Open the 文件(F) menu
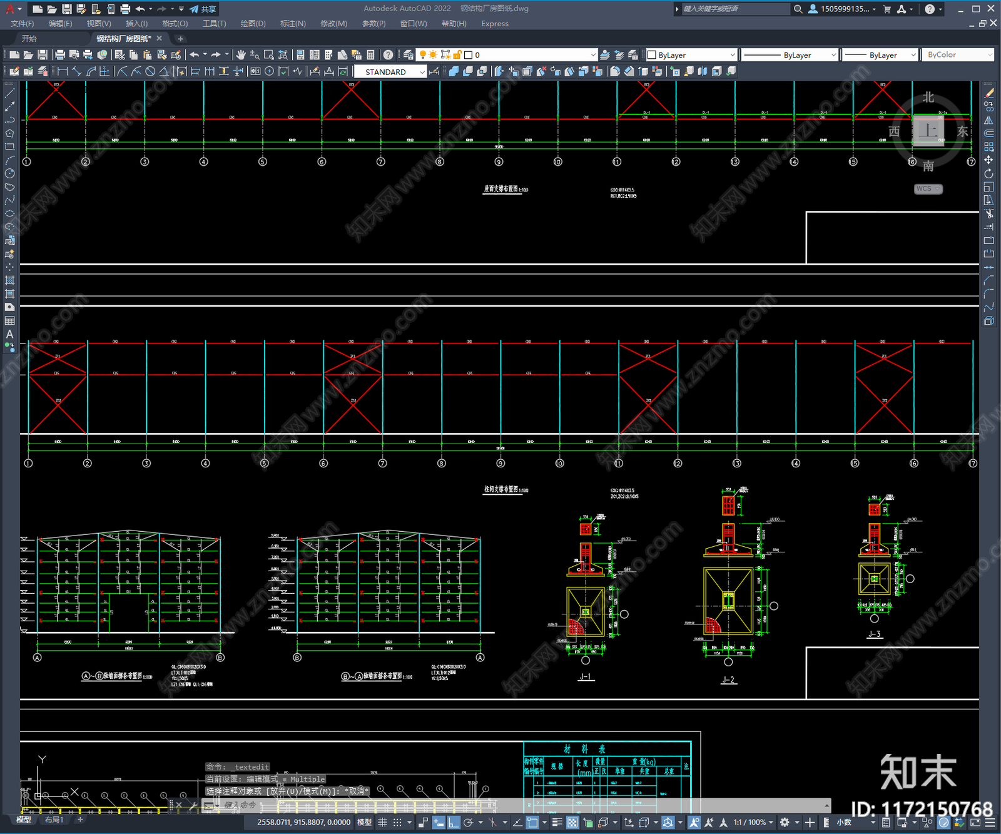This screenshot has height=834, width=1001. [x=23, y=24]
